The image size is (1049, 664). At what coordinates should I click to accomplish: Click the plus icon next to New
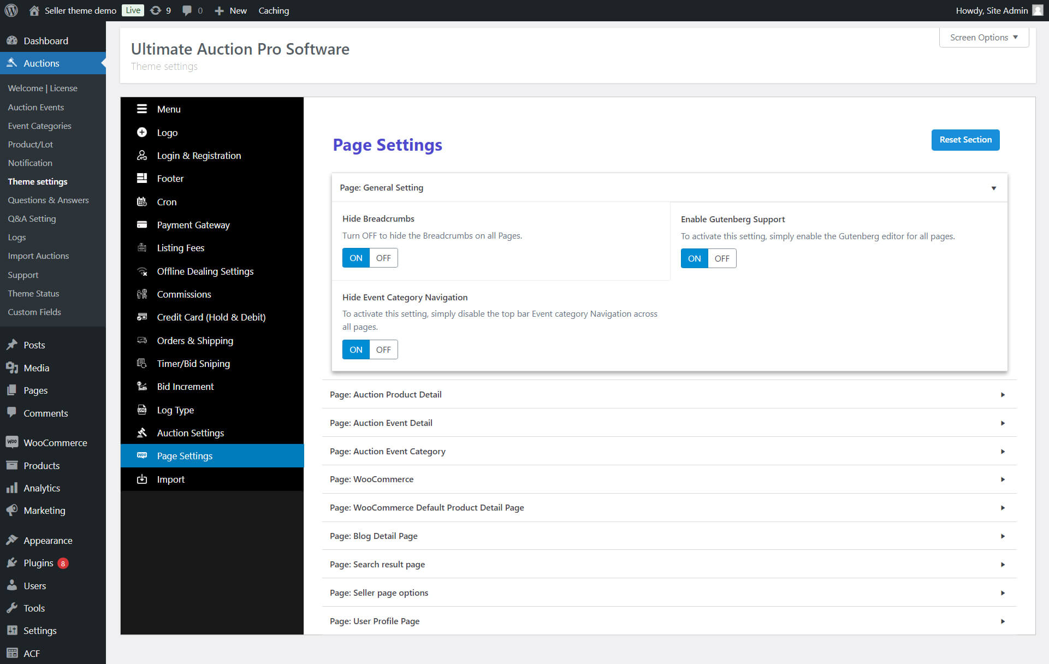click(219, 11)
